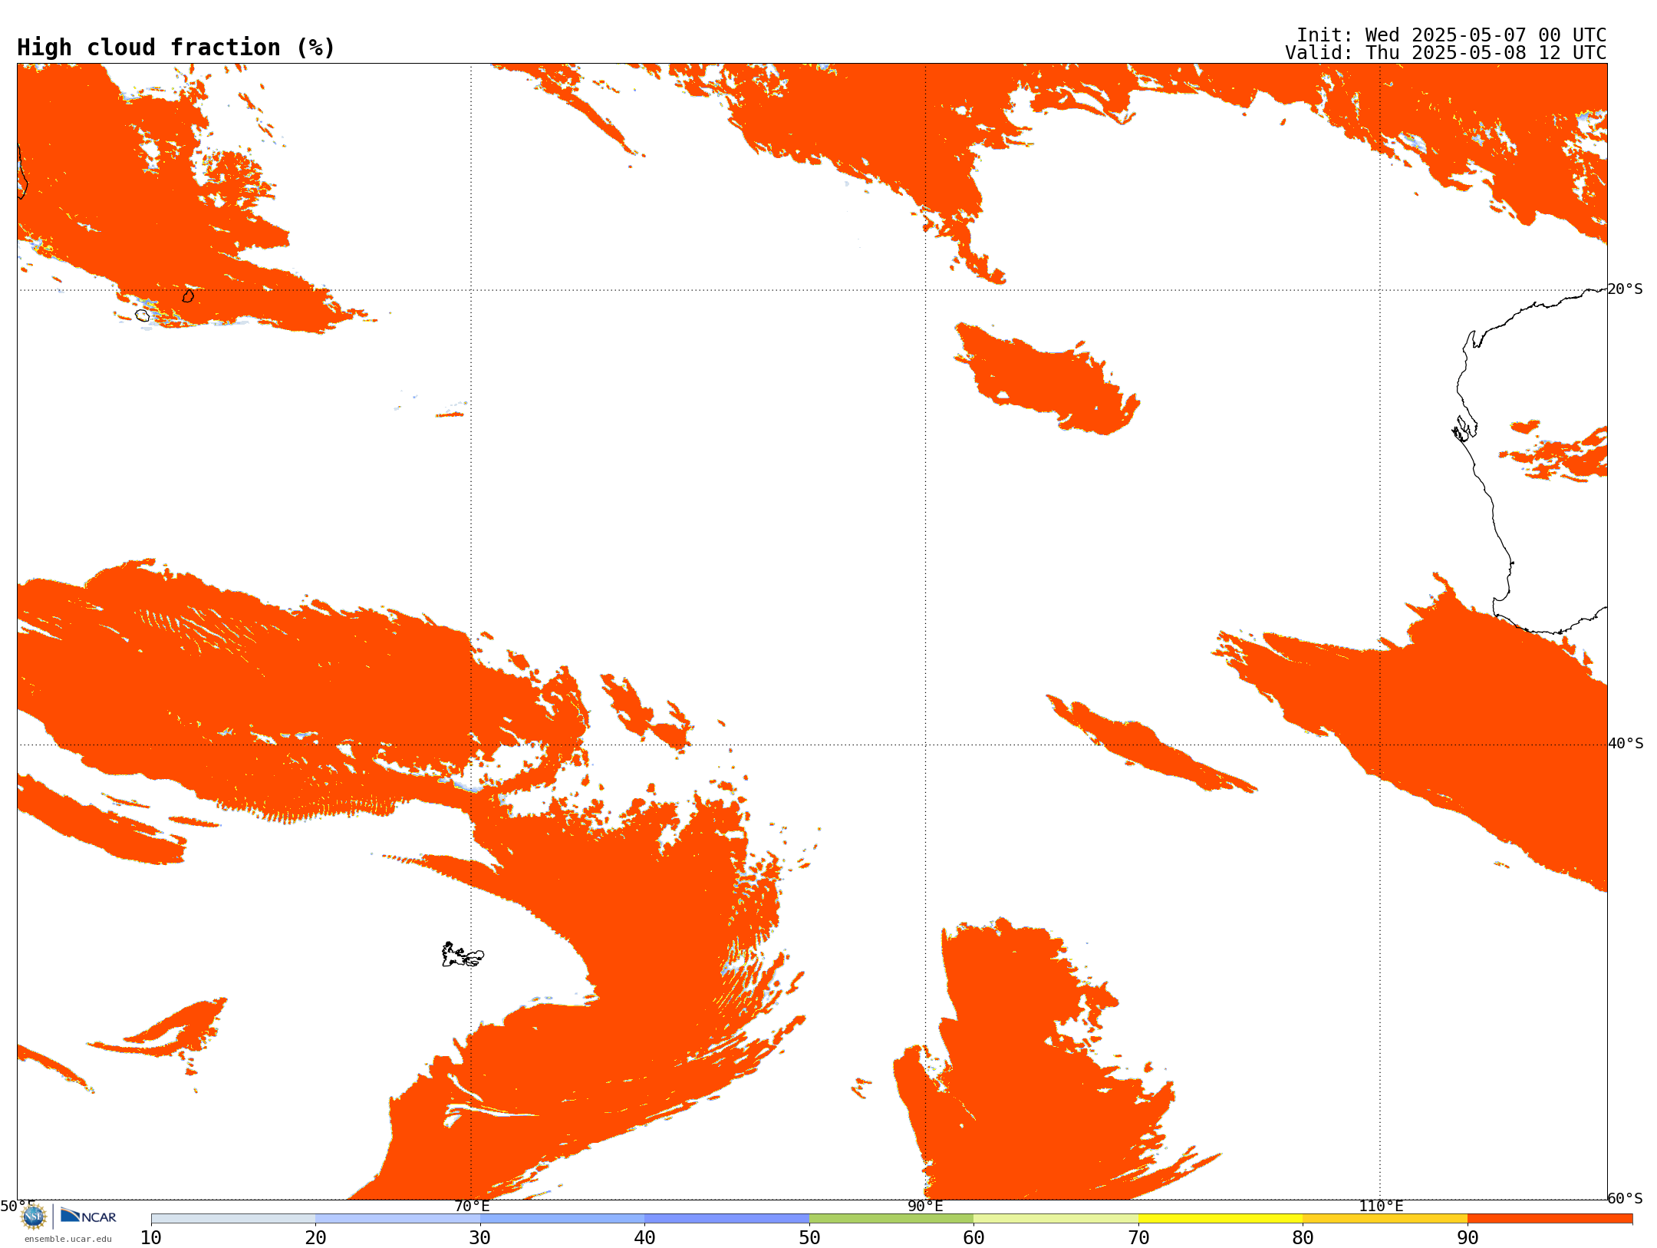
Task: Click the High cloud fraction (%) title
Action: tap(176, 48)
